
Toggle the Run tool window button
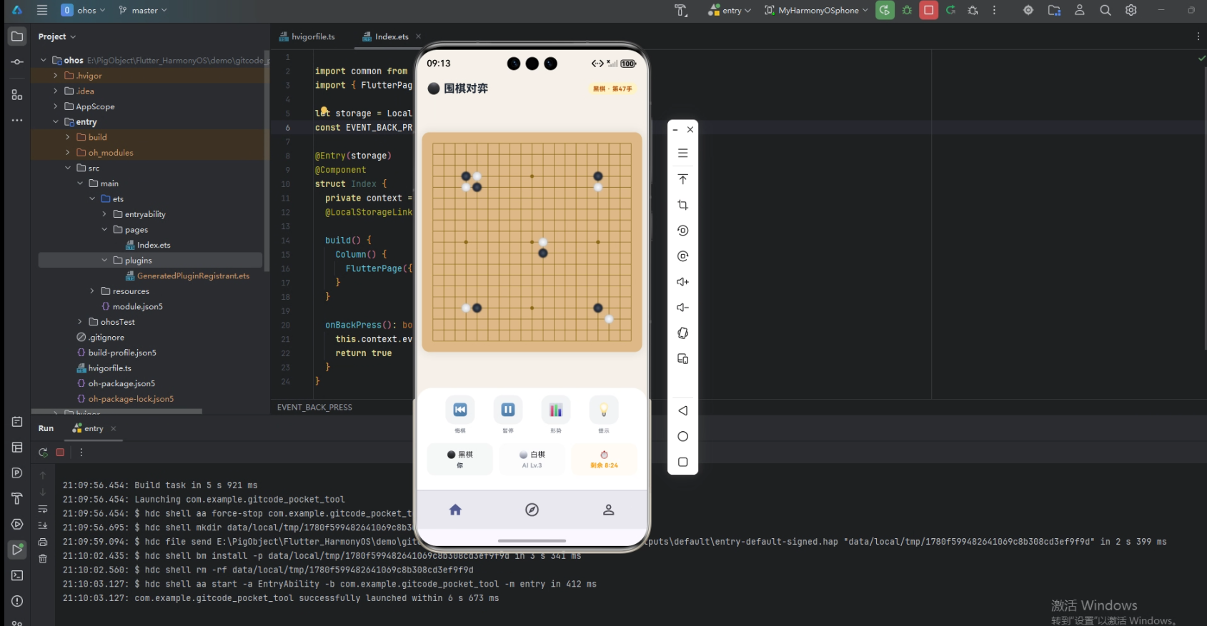[17, 550]
